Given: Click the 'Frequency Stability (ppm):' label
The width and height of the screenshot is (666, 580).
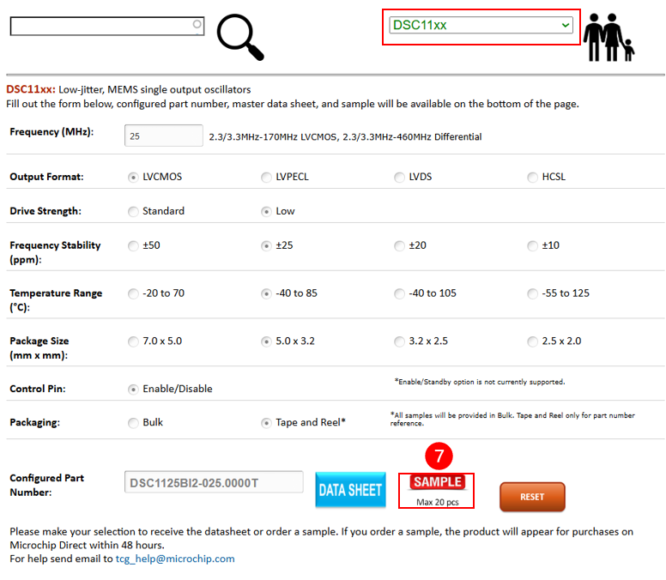Looking at the screenshot, I should point(55,252).
